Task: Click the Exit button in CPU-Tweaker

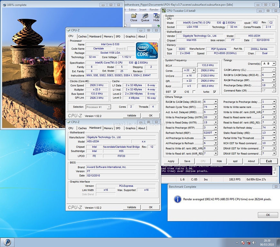Action: [x=269, y=161]
